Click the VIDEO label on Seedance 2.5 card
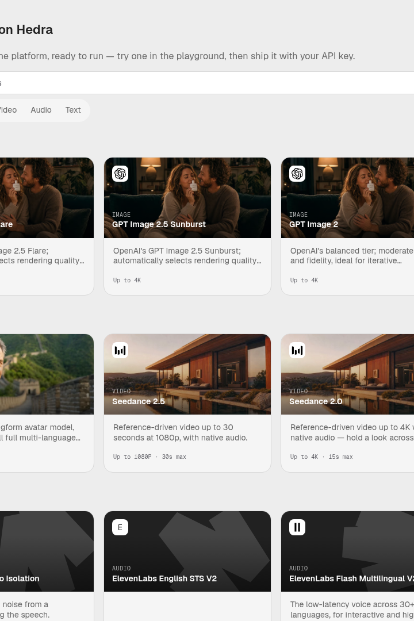414x621 pixels. [121, 392]
